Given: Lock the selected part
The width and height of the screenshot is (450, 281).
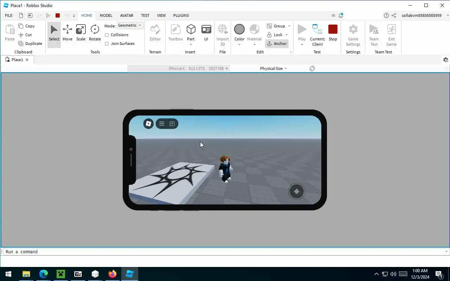Looking at the screenshot, I should tap(275, 35).
